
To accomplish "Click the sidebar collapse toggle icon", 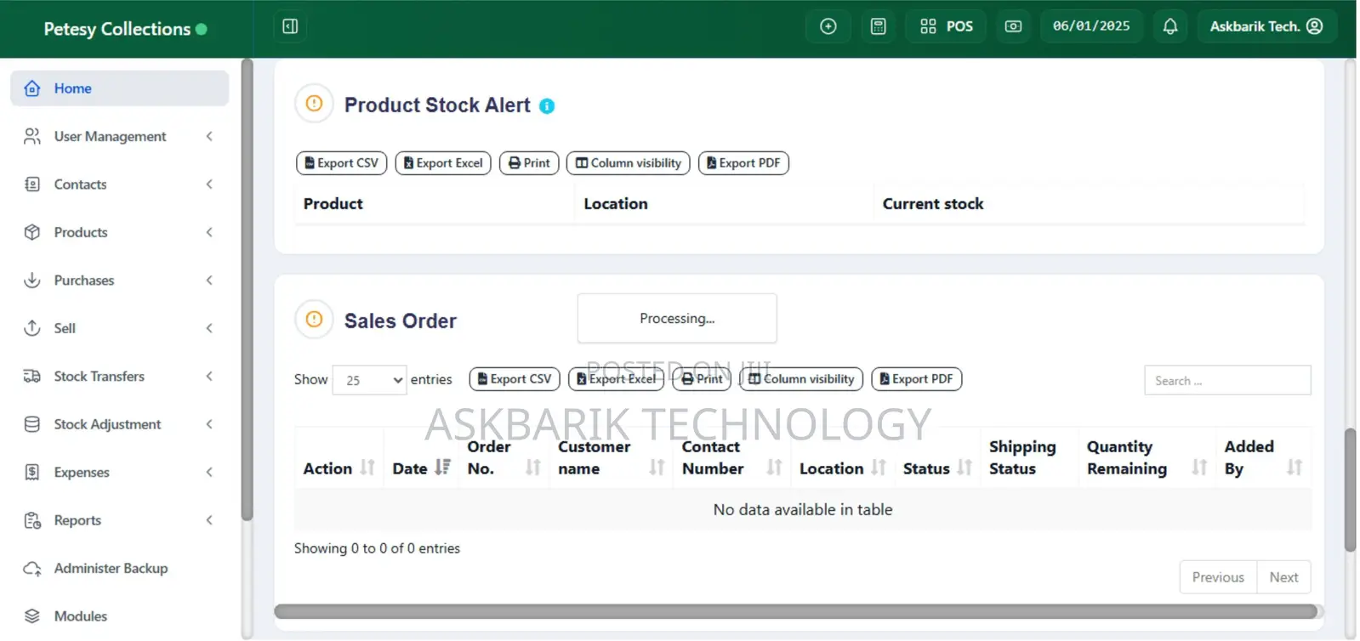I will click(x=290, y=26).
